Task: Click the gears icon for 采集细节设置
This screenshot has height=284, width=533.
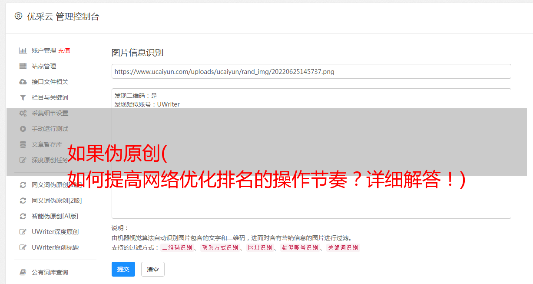Action: click(x=23, y=113)
